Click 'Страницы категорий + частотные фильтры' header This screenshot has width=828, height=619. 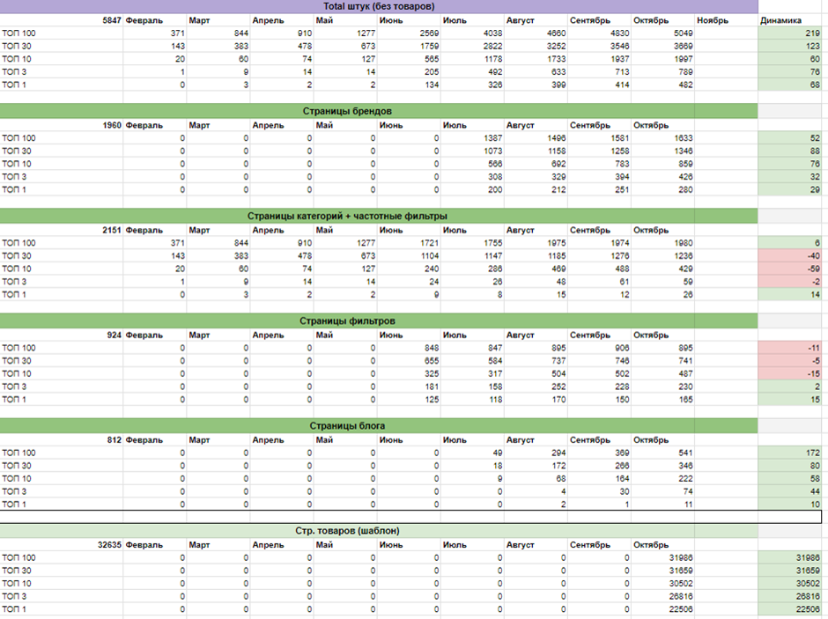pos(379,216)
